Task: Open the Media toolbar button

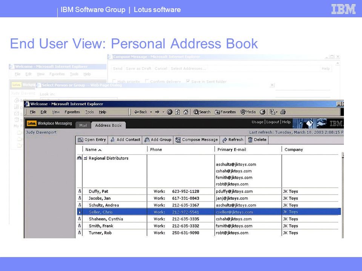Action: point(248,112)
